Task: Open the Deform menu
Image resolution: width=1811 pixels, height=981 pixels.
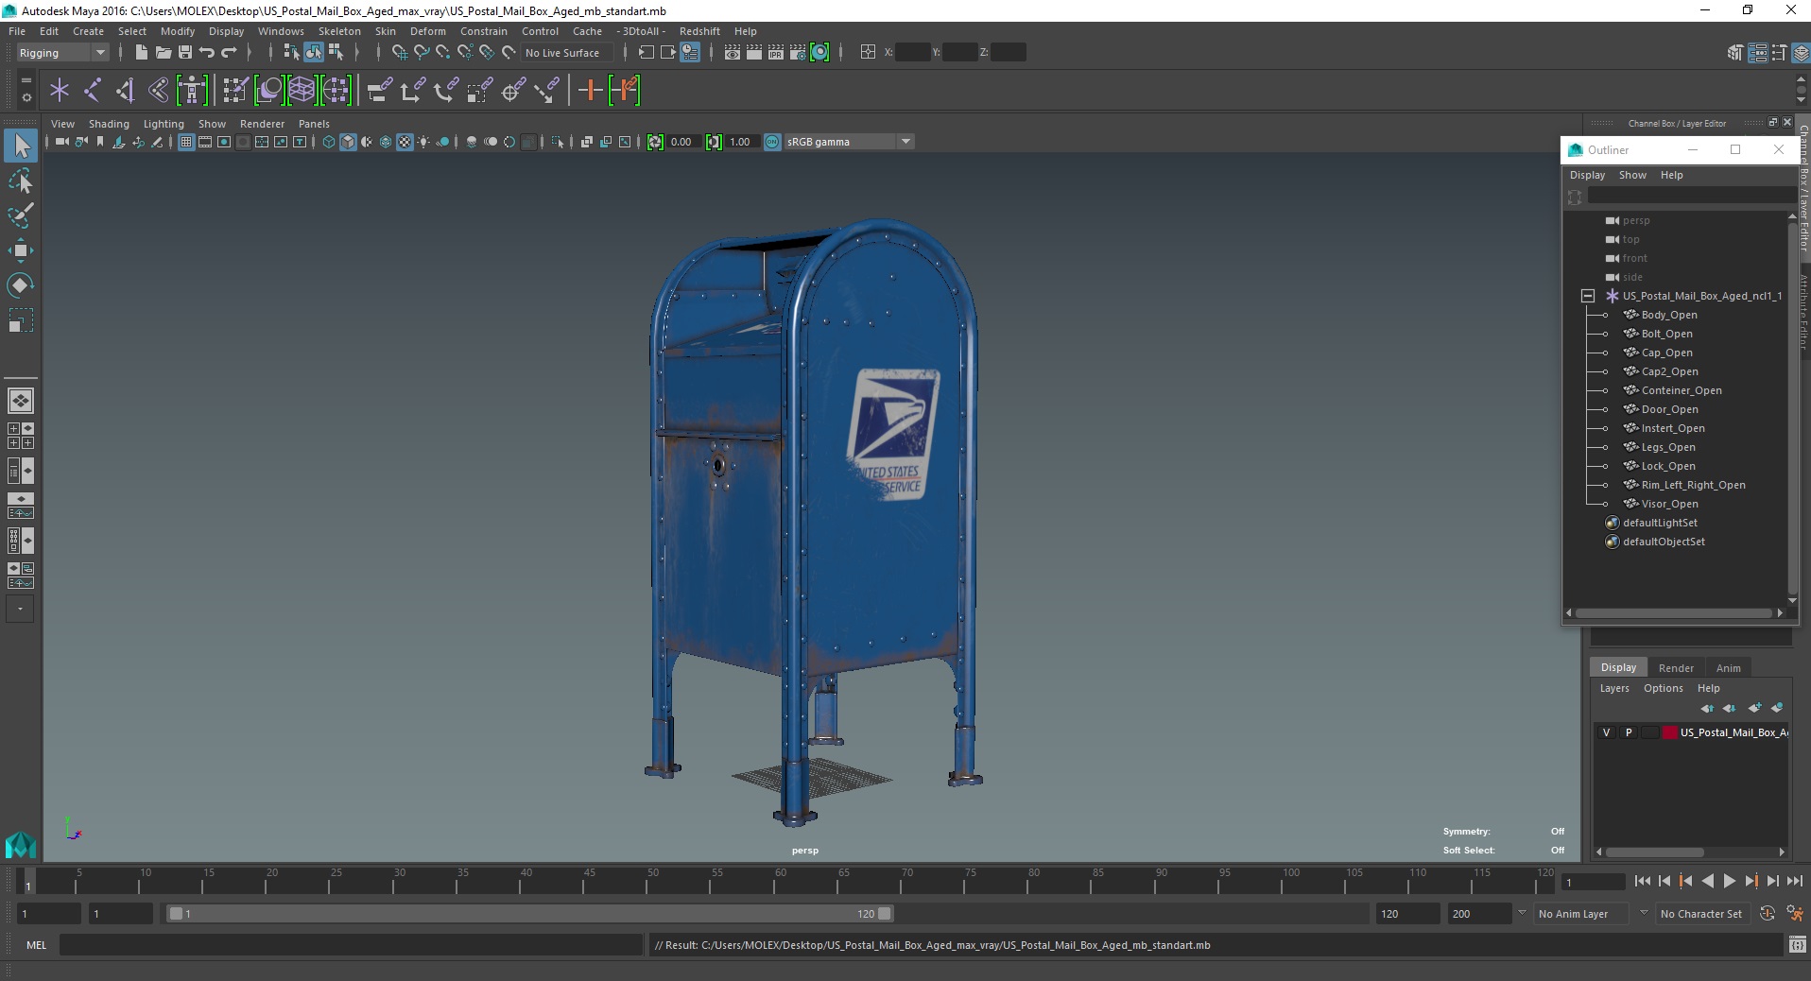Action: 427,31
